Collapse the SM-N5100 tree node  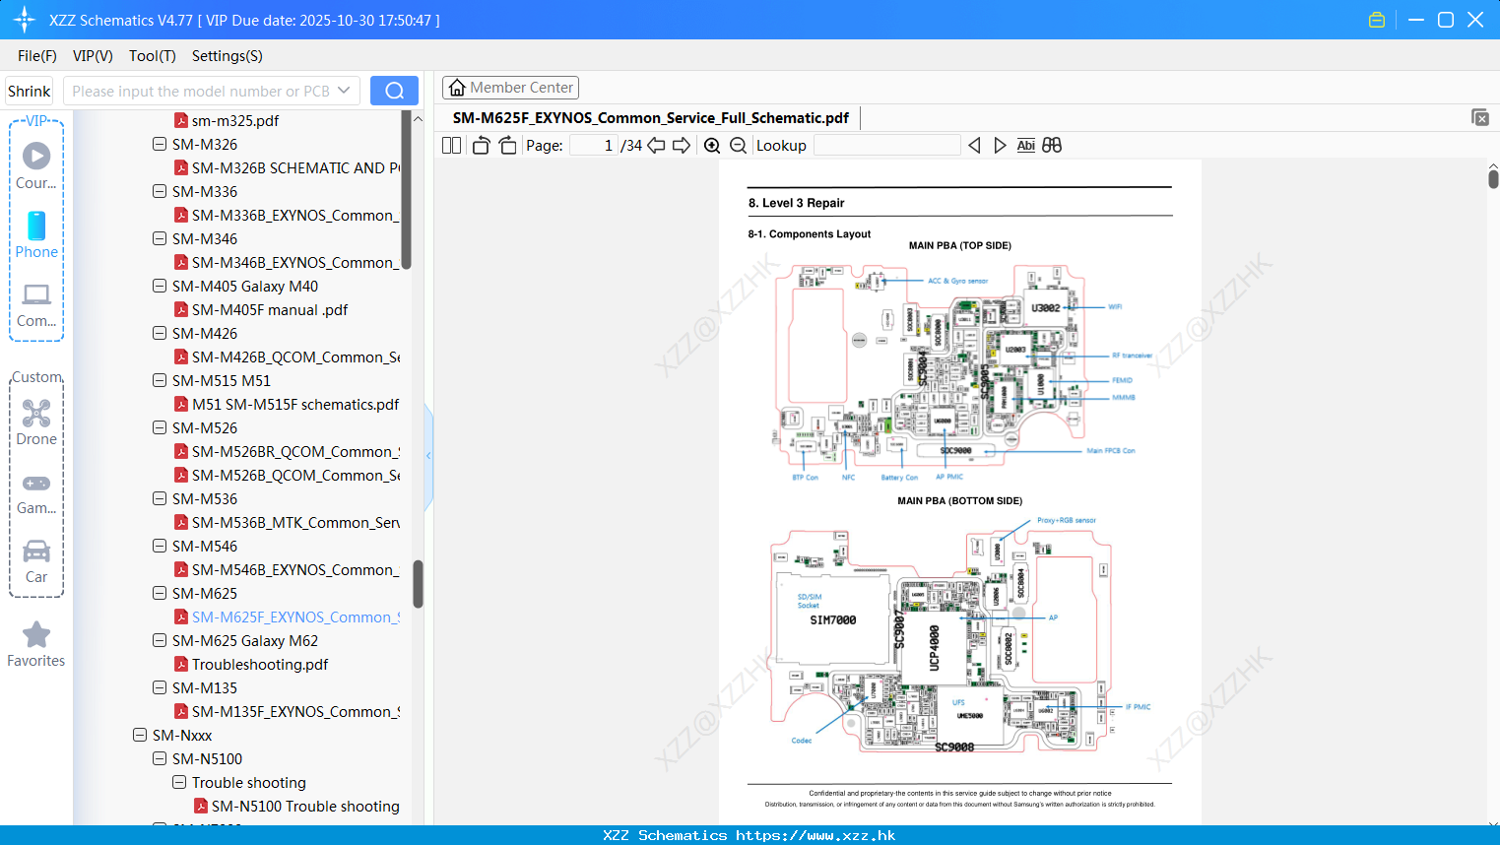(160, 758)
